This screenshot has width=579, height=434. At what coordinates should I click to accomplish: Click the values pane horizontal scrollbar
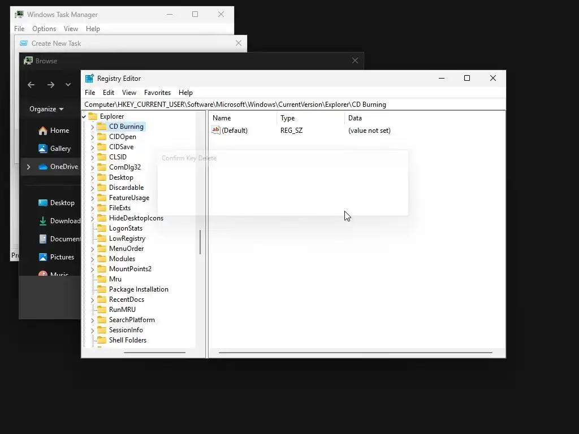pyautogui.click(x=355, y=353)
